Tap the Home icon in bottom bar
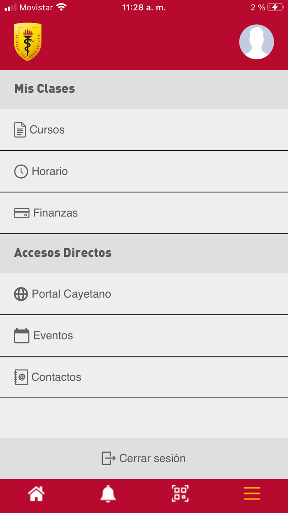 (36, 493)
